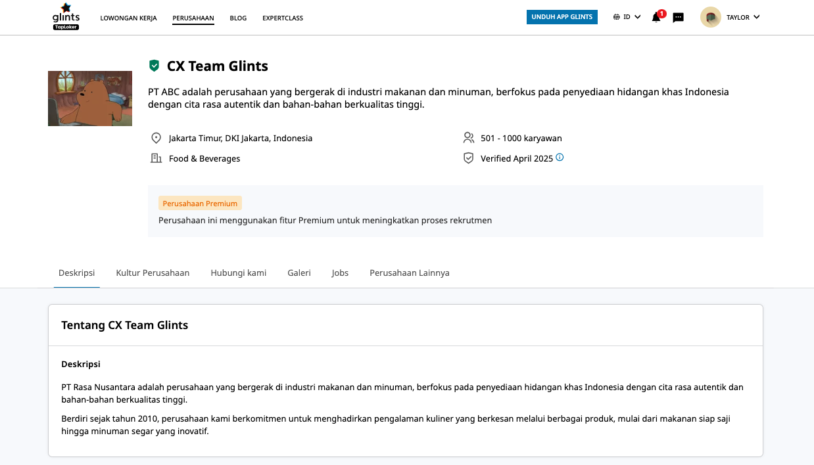This screenshot has height=465, width=814.
Task: Click the location pin icon near Jakarta Timur
Action: 156,138
